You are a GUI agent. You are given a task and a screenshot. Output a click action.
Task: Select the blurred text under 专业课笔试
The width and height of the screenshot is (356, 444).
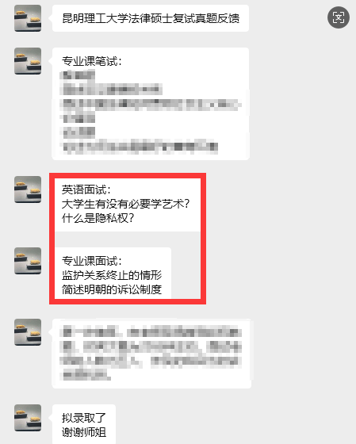pos(151,112)
